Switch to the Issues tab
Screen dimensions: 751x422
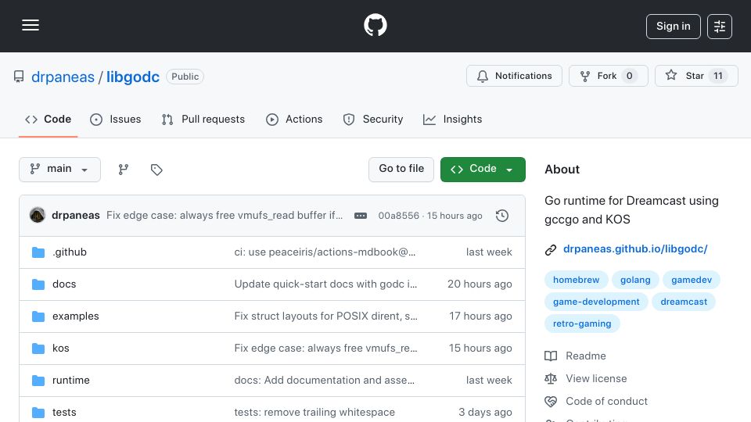coord(116,120)
